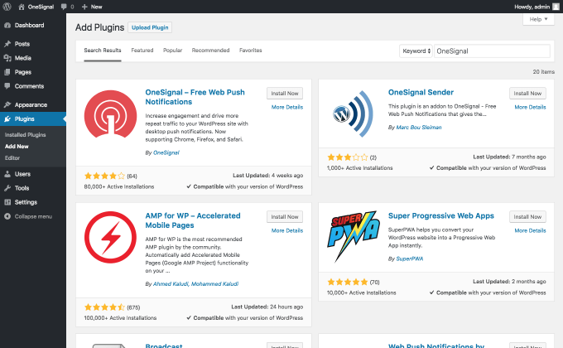Click the admin avatar icon
This screenshot has width=563, height=348.
point(556,7)
